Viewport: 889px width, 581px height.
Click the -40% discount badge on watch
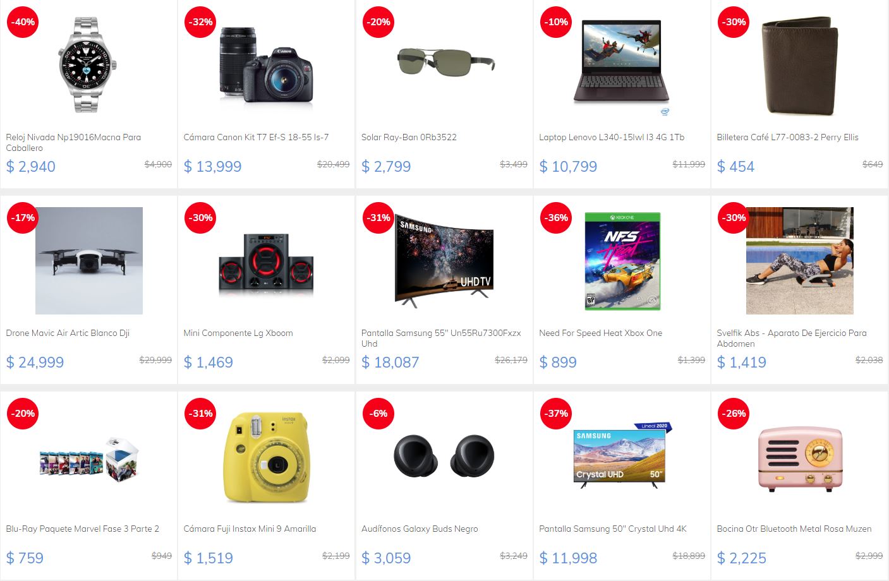23,22
